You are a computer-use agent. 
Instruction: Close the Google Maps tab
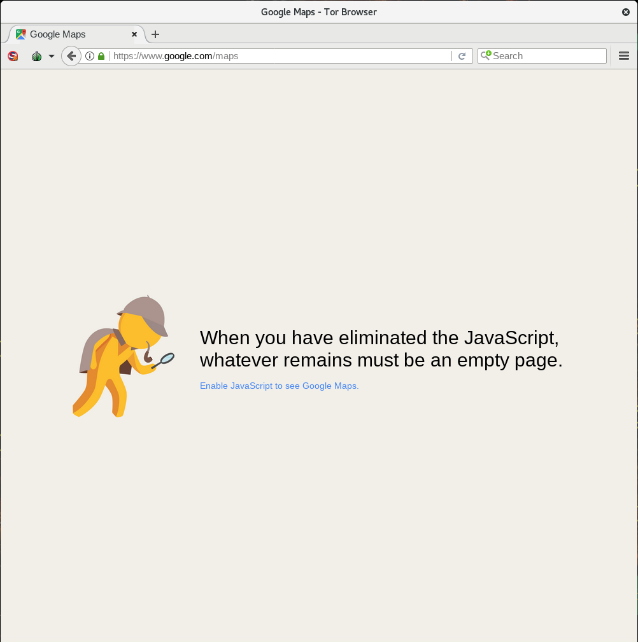134,34
